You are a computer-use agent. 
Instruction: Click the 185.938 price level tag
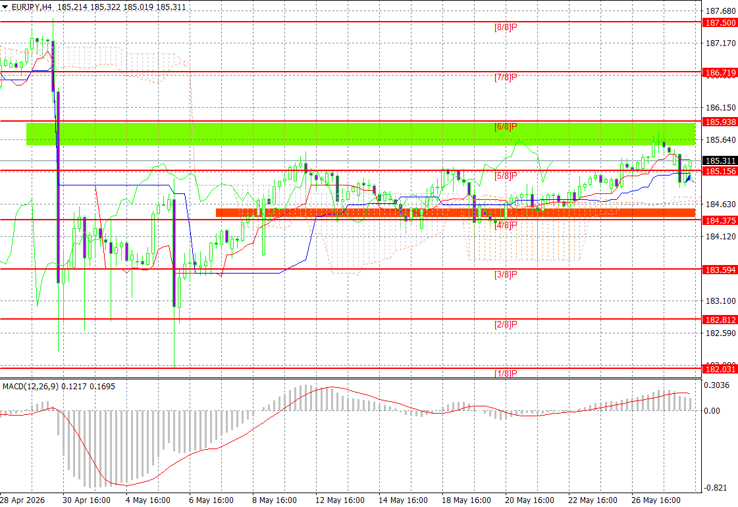click(x=720, y=122)
